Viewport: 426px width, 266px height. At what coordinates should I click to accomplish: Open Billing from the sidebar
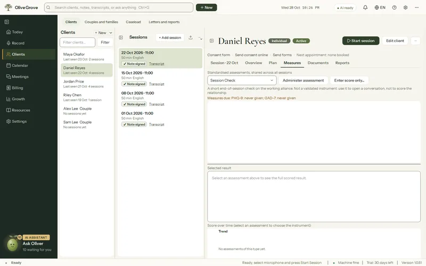pos(29,88)
